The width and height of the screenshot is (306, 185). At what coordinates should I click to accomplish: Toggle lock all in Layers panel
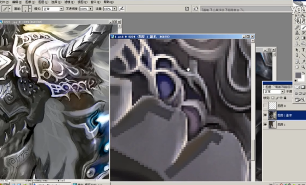(x=285, y=97)
